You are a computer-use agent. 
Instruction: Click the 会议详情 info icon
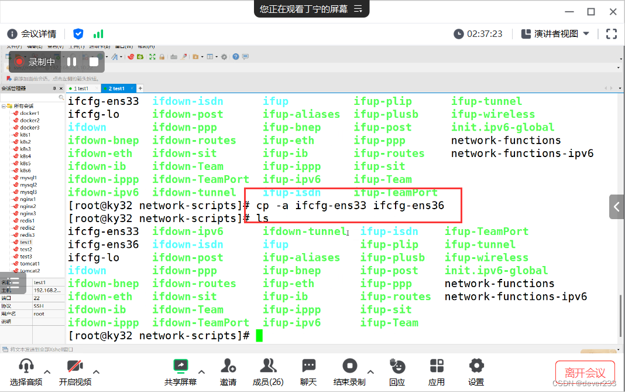(x=13, y=33)
